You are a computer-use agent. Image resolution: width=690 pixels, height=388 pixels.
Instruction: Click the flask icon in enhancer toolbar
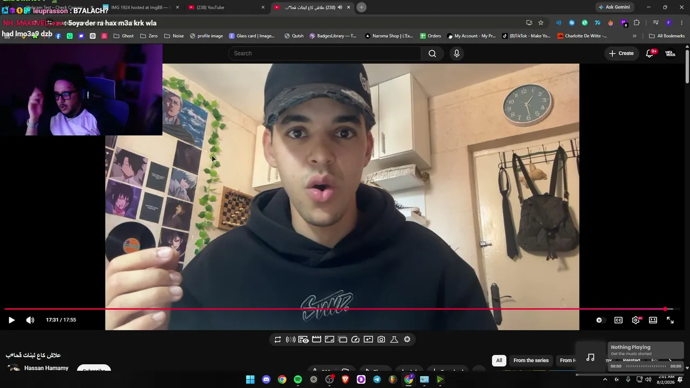tap(394, 339)
